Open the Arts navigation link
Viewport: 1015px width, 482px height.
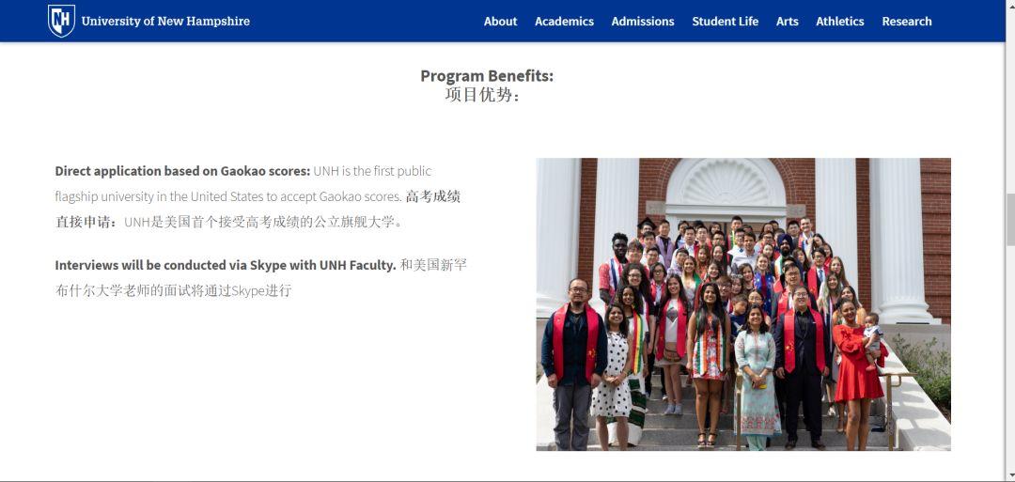(787, 22)
